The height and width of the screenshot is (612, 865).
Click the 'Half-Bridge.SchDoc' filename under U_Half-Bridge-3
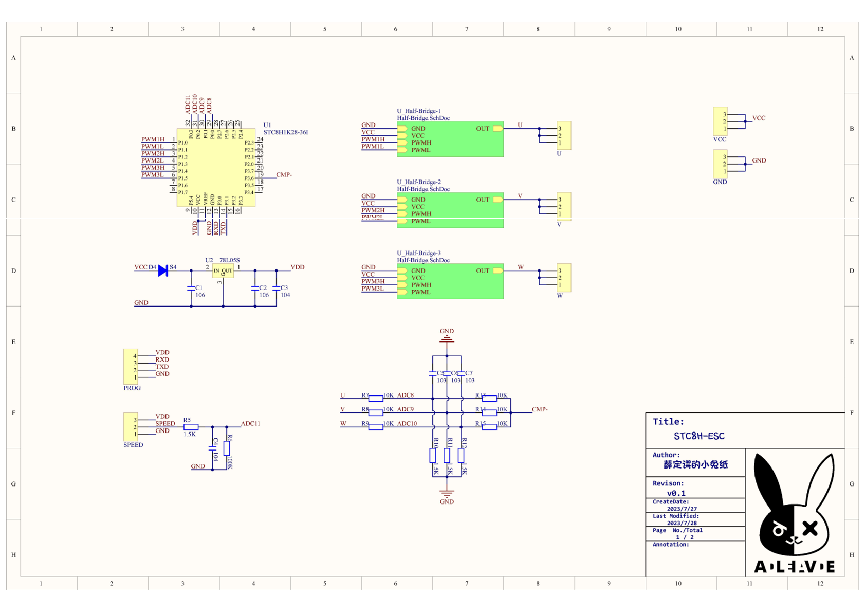point(423,260)
